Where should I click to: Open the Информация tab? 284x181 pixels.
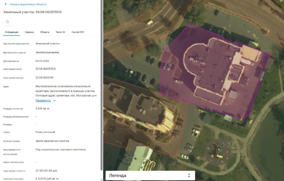tap(12, 32)
